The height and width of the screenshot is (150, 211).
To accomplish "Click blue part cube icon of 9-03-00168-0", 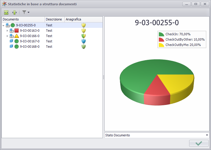I will click(x=12, y=46).
